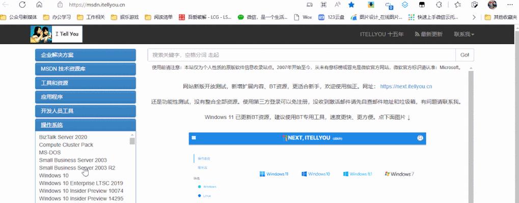The width and height of the screenshot is (519, 203).
Task: Activate read aloud icon
Action: pyautogui.click(x=338, y=5)
